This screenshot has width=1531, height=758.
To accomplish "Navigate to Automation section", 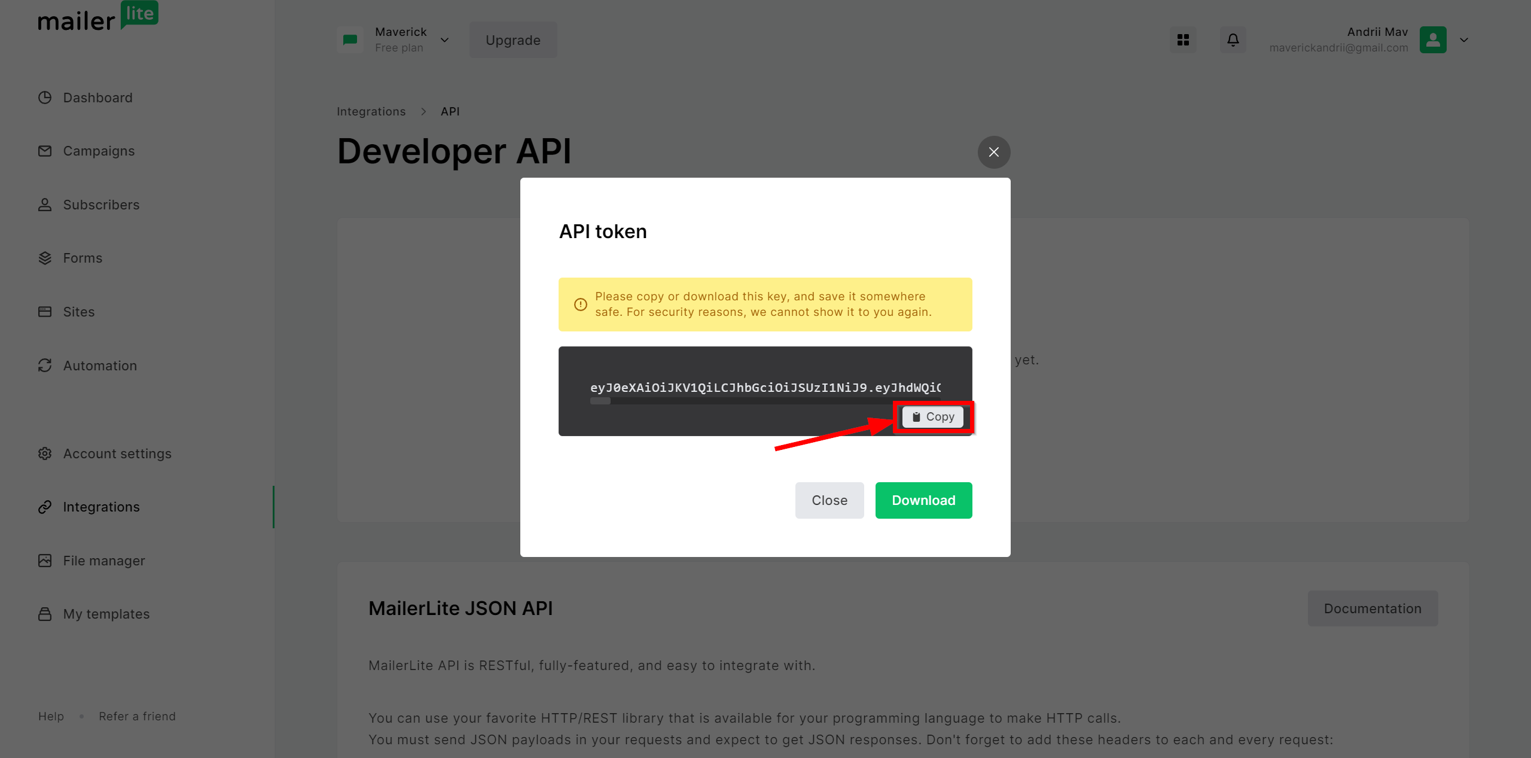I will click(100, 366).
